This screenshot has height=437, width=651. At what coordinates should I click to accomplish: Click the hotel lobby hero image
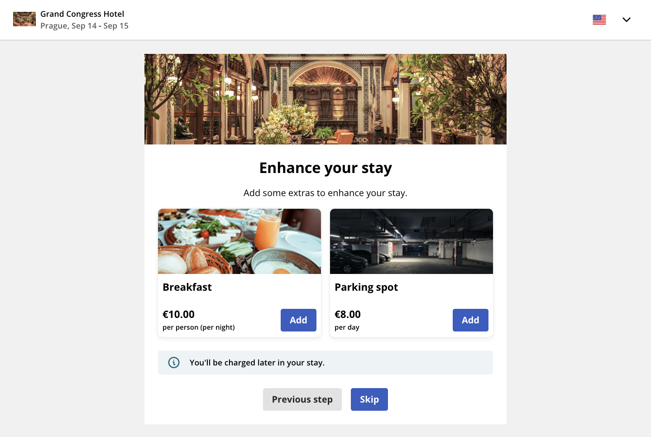(x=325, y=99)
